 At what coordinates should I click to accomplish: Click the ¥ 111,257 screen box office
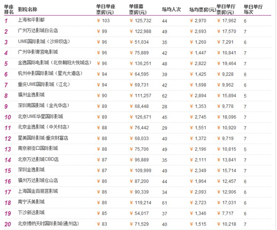[x=141, y=95]
